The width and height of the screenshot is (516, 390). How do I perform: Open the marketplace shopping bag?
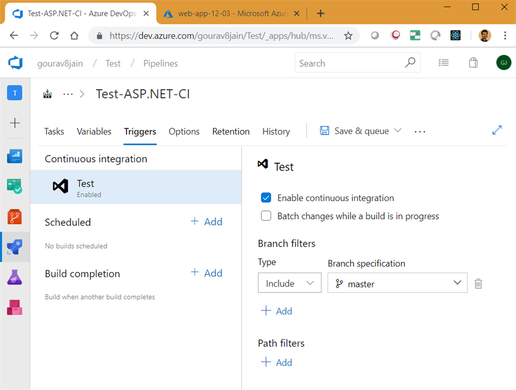[473, 63]
